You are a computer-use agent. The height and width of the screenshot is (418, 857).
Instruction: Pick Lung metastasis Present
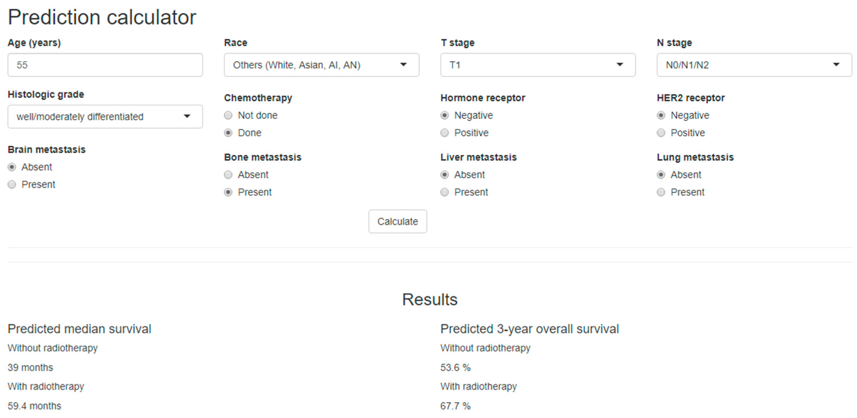tap(661, 192)
